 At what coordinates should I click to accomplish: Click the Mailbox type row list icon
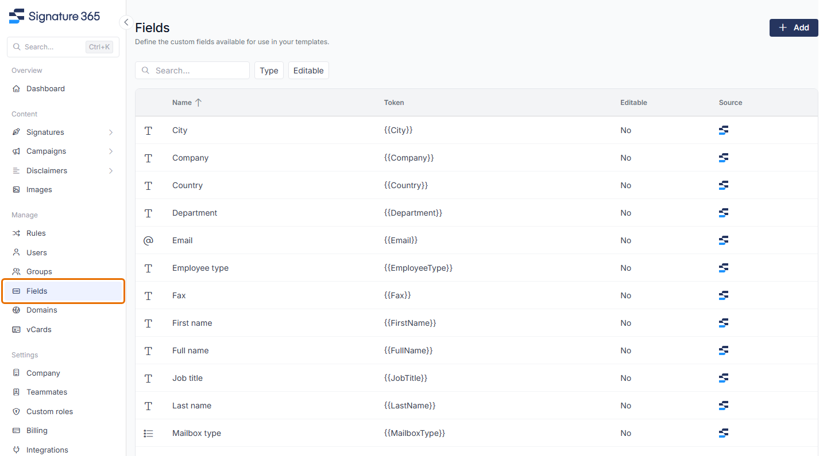pos(148,434)
